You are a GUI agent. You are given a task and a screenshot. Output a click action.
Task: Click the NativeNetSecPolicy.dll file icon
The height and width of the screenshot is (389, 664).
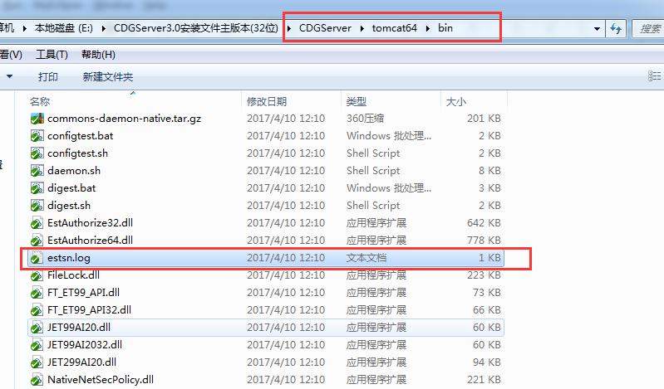(x=37, y=380)
